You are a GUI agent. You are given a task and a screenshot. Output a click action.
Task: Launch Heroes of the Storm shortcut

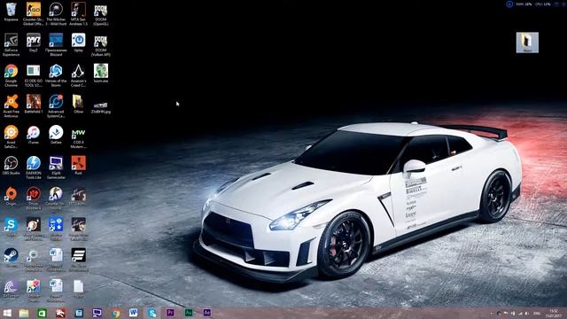point(56,75)
